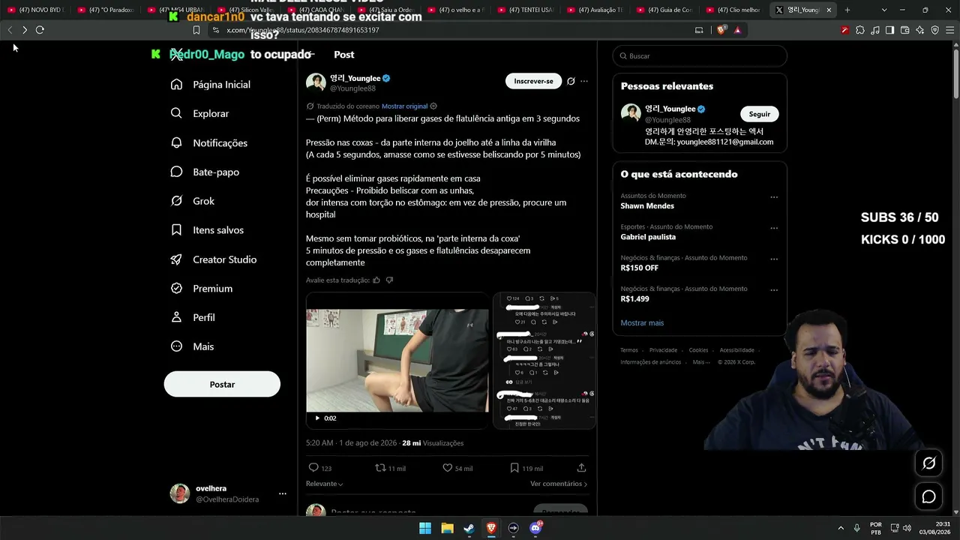
Task: Rate the translation with thumbs down
Action: pyautogui.click(x=389, y=280)
